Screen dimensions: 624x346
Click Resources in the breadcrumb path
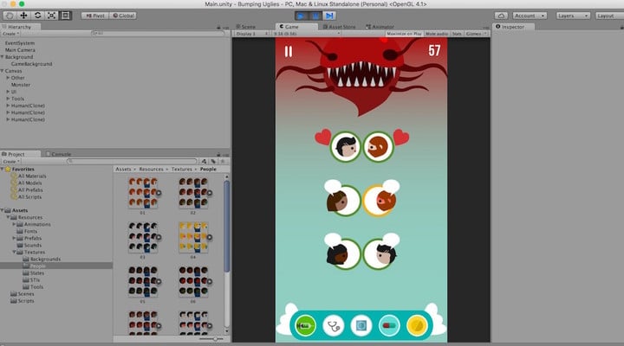point(151,170)
